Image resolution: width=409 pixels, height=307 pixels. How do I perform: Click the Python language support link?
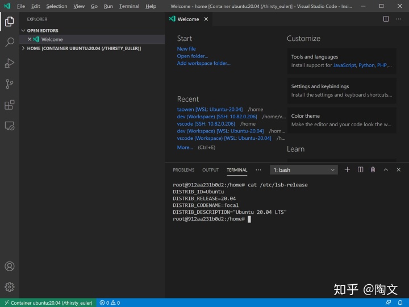point(366,65)
